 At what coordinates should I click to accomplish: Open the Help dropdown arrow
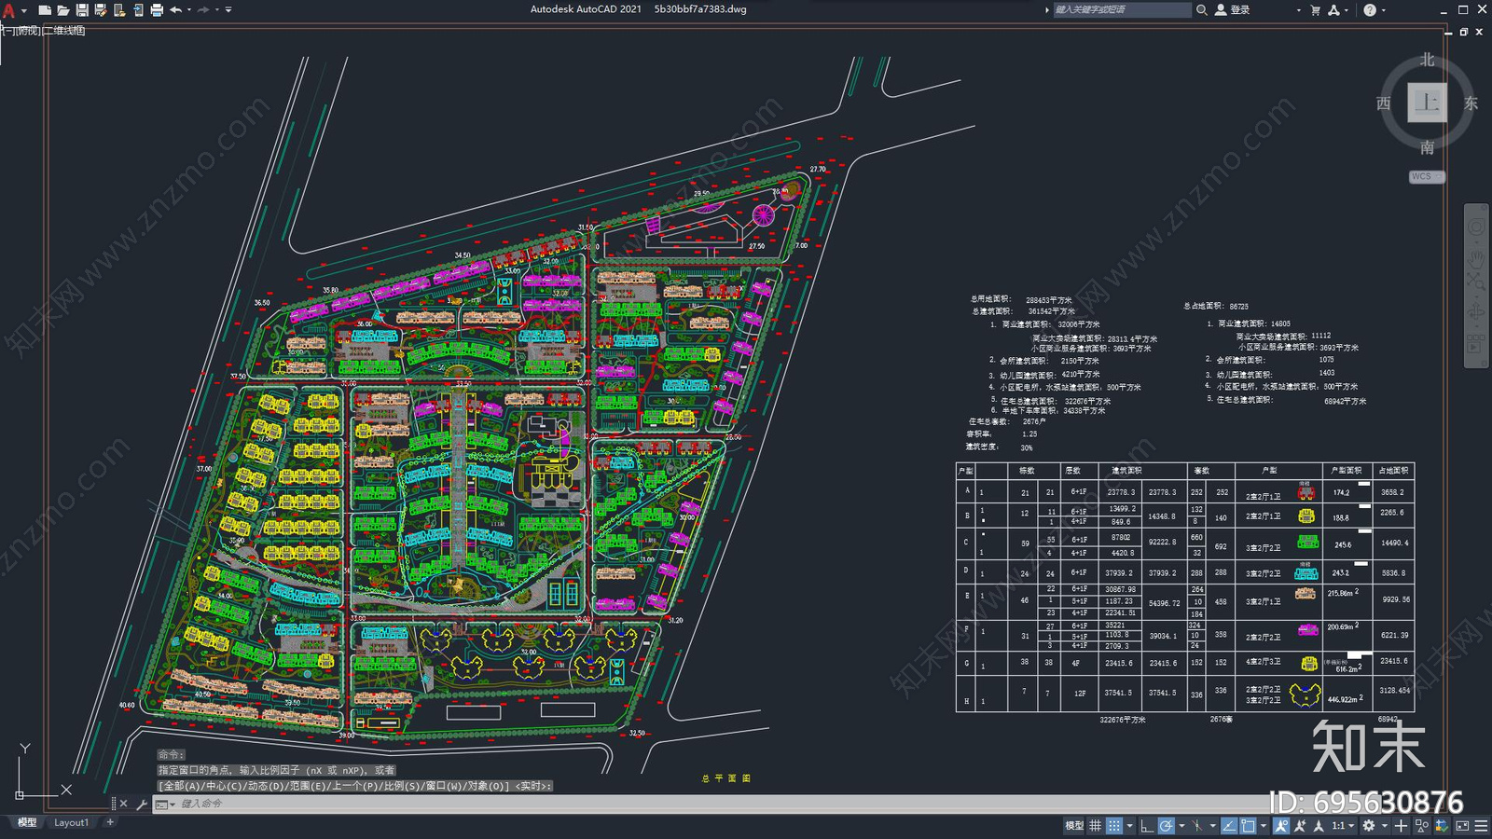pos(1383,10)
